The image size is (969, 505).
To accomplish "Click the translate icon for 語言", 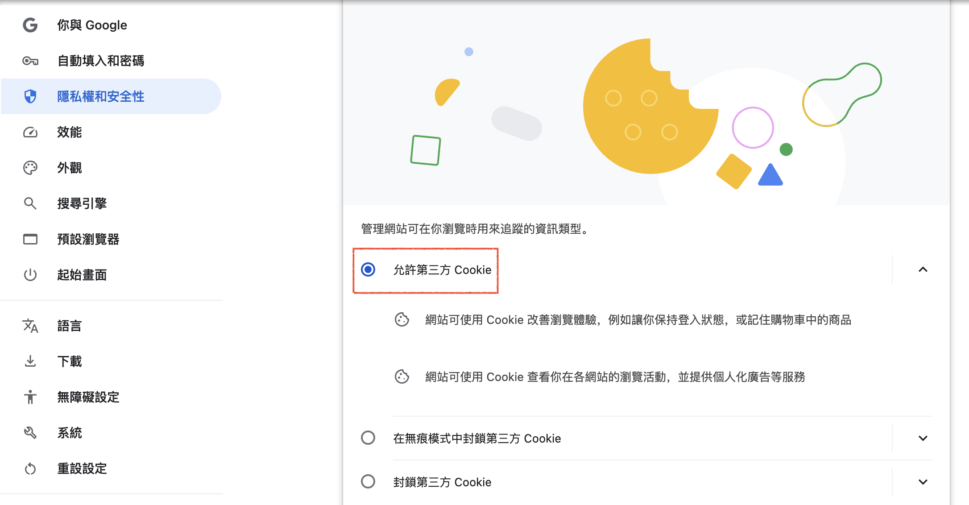I will [30, 326].
